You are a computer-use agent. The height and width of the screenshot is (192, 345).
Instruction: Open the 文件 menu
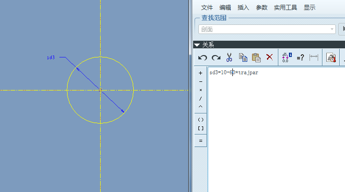pyautogui.click(x=207, y=8)
